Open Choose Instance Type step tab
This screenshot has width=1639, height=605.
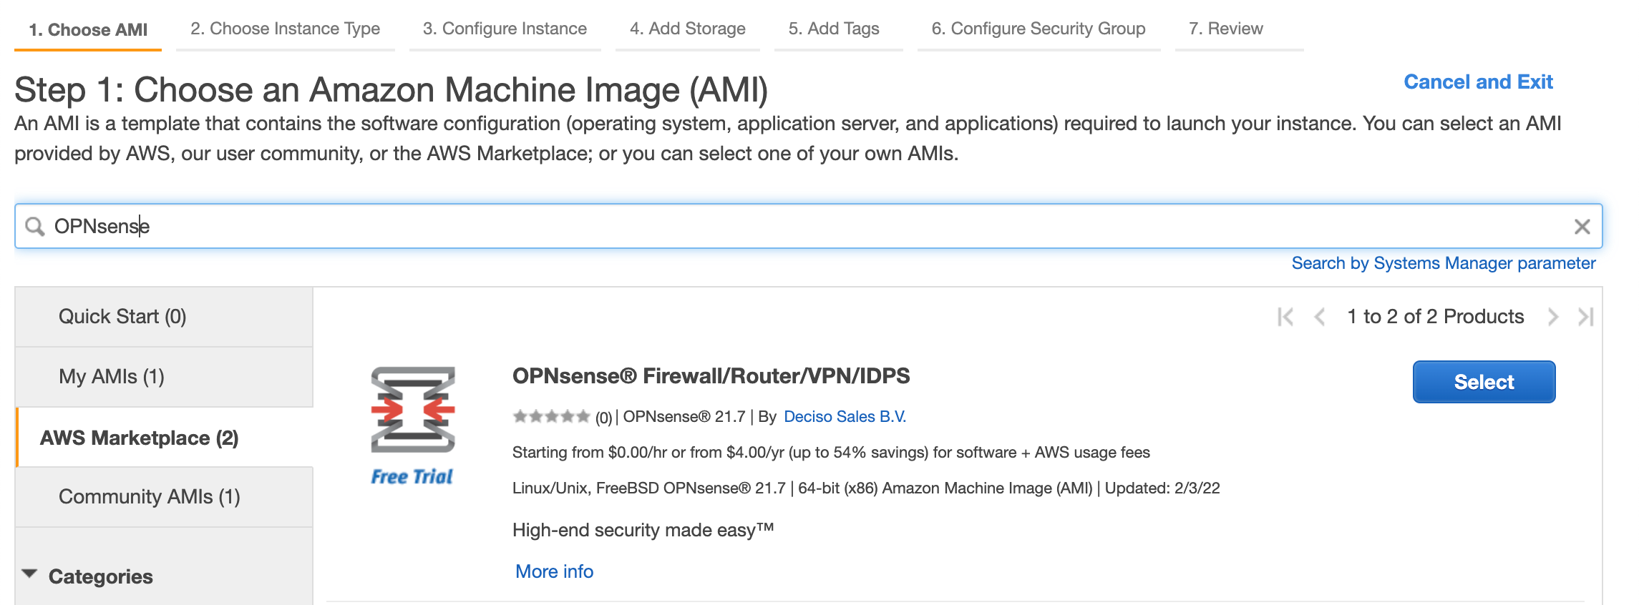[285, 29]
